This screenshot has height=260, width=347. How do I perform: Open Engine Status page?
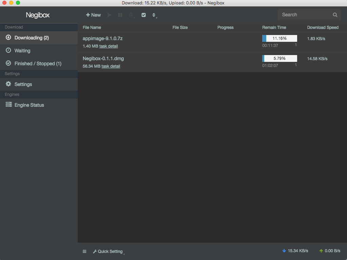(39, 105)
